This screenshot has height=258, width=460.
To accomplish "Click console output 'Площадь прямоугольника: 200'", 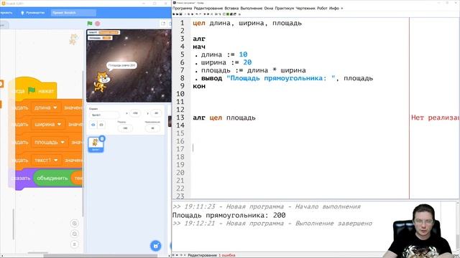I will (x=229, y=215).
